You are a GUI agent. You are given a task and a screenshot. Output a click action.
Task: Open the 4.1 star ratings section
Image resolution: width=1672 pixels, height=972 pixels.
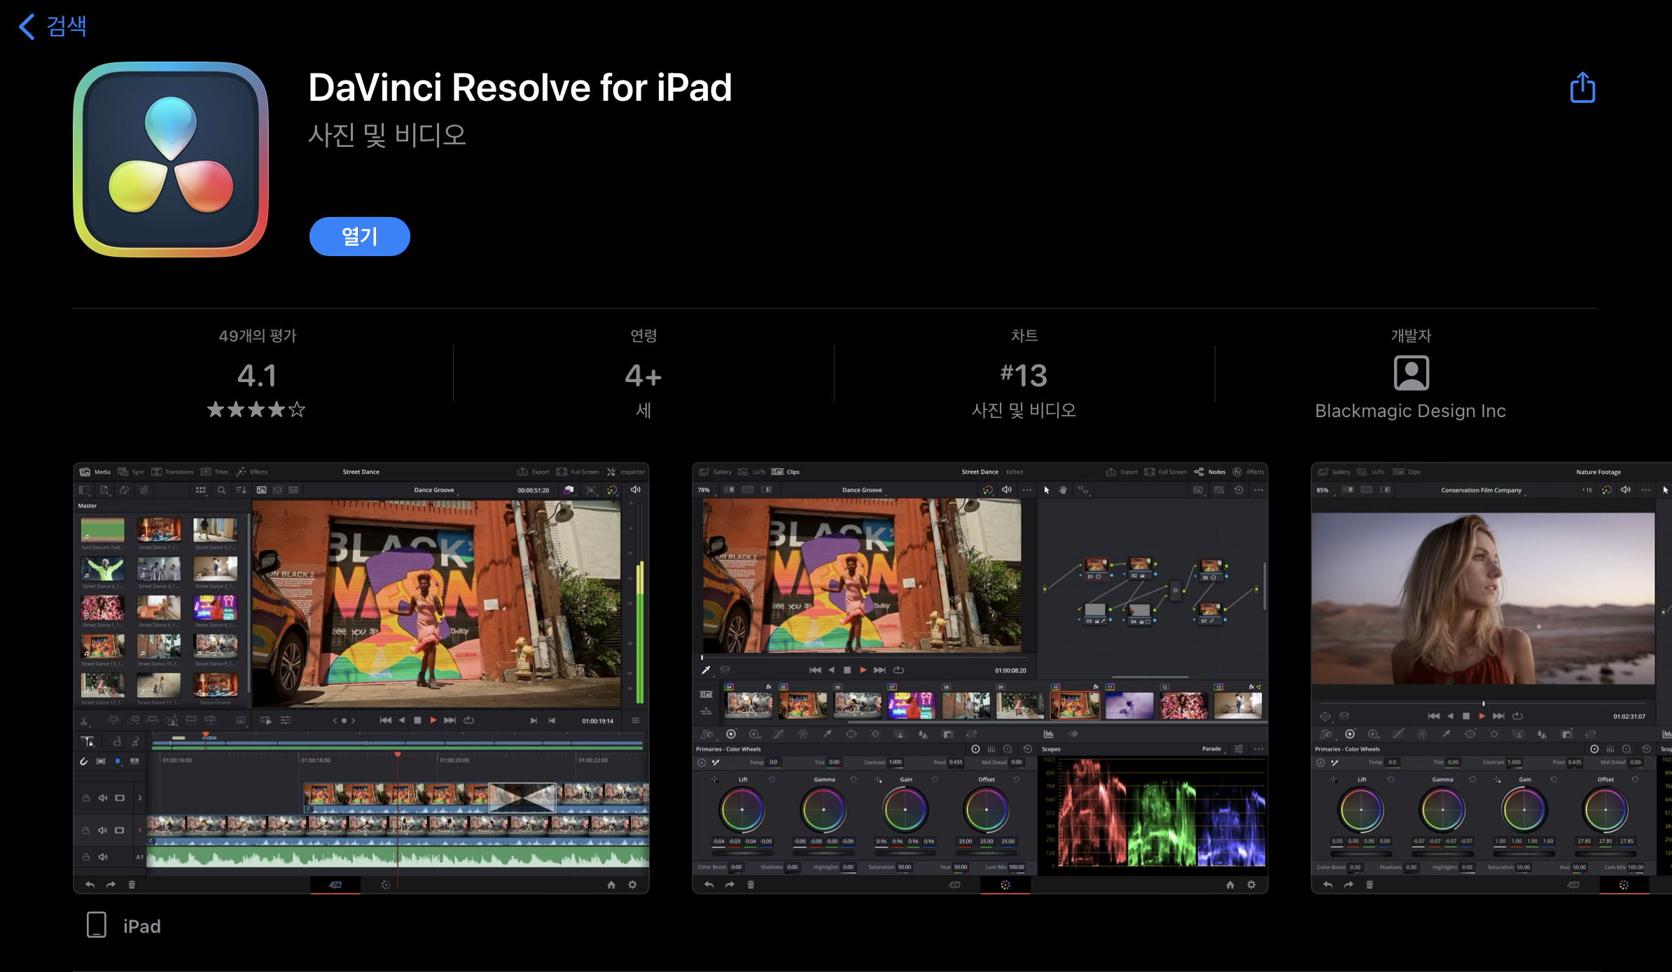pyautogui.click(x=257, y=376)
